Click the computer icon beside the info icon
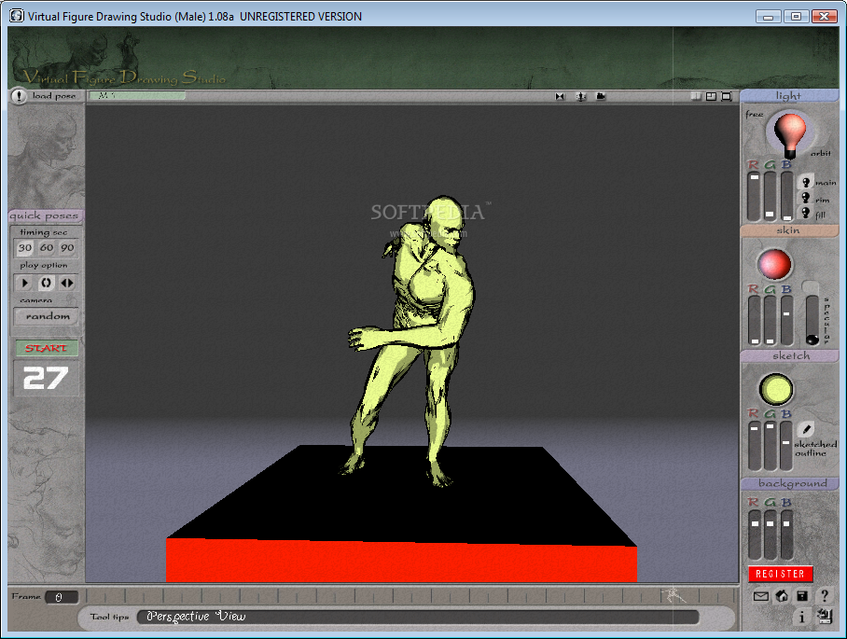Screen dimensions: 847x639 pyautogui.click(x=825, y=617)
